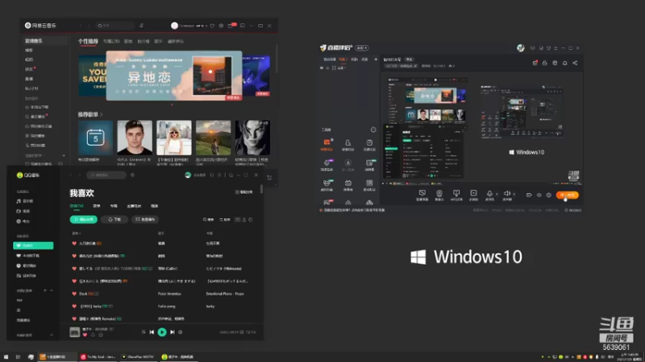Click the bell icon in the 直播伴侣 room toolbar
This screenshot has width=645, height=362.
tap(565, 64)
